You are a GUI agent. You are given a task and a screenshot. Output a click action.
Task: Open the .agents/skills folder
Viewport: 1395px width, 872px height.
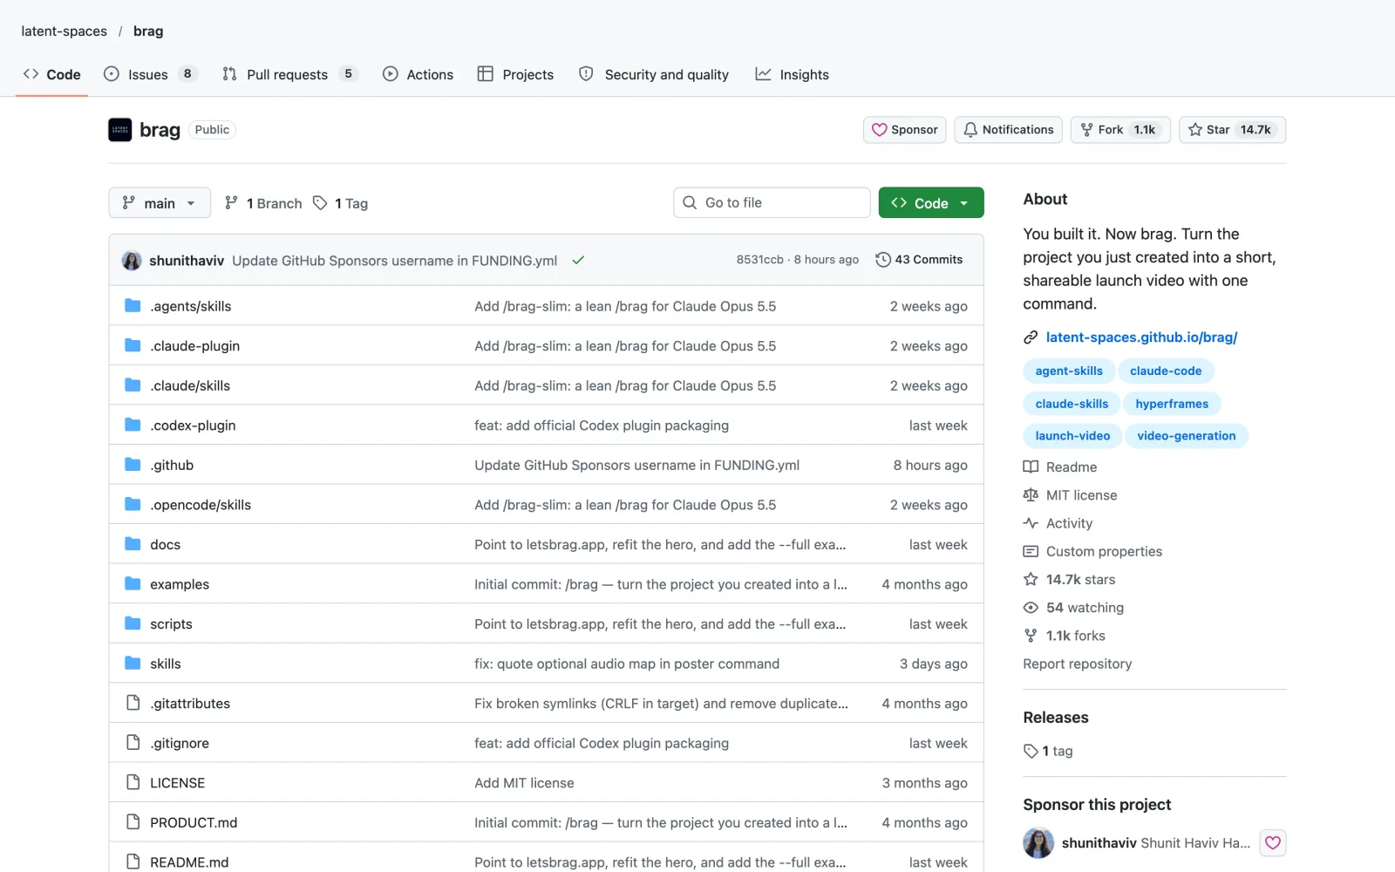(190, 306)
